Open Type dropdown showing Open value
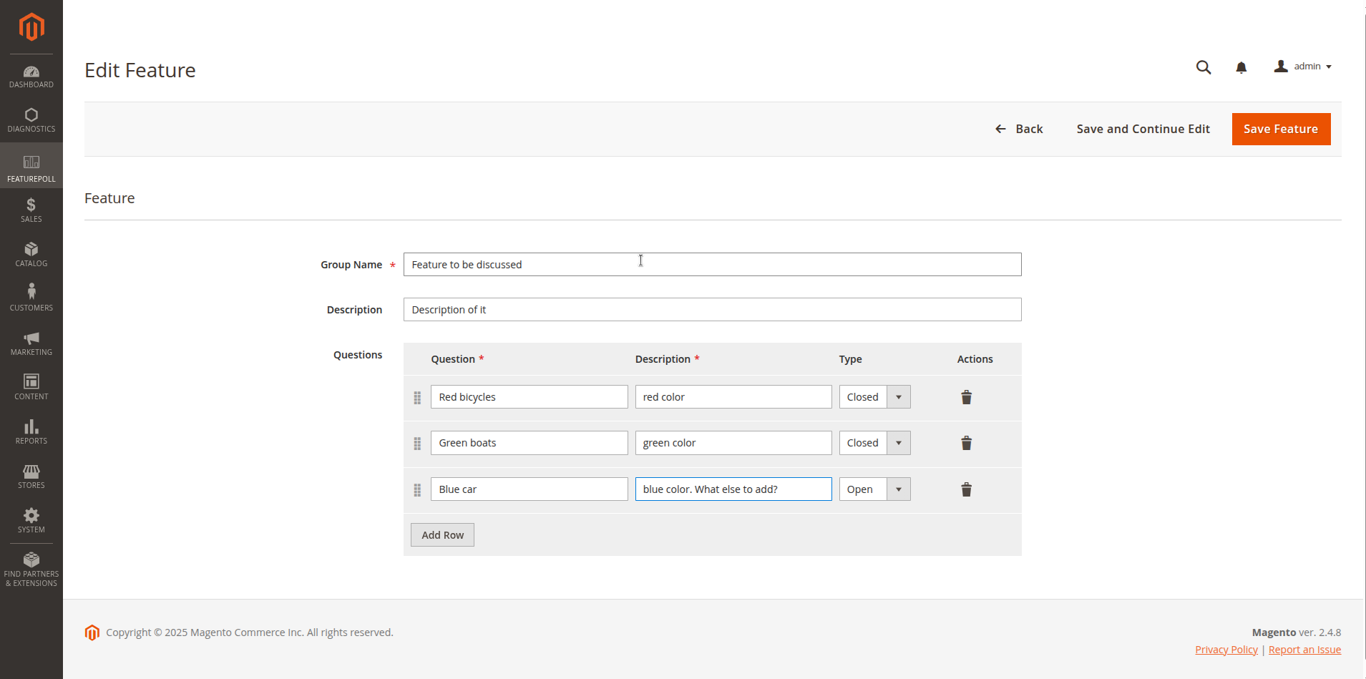 pyautogui.click(x=874, y=489)
